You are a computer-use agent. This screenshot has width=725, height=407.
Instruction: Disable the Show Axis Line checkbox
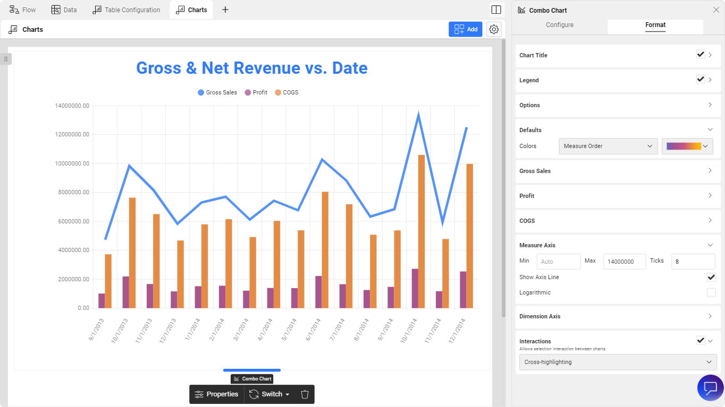coord(711,277)
